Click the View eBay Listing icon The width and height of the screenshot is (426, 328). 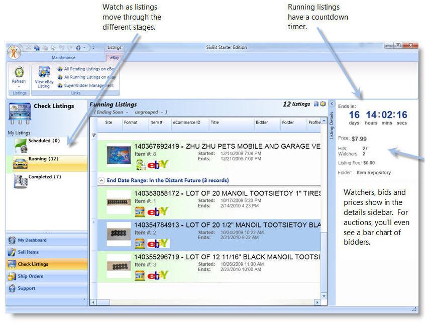44,72
